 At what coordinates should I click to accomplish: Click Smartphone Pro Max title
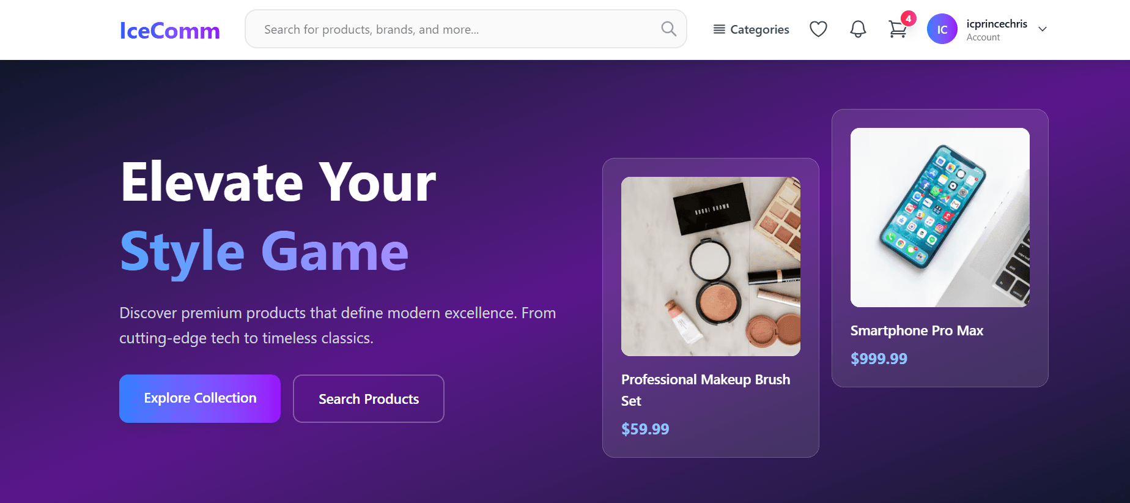point(917,330)
